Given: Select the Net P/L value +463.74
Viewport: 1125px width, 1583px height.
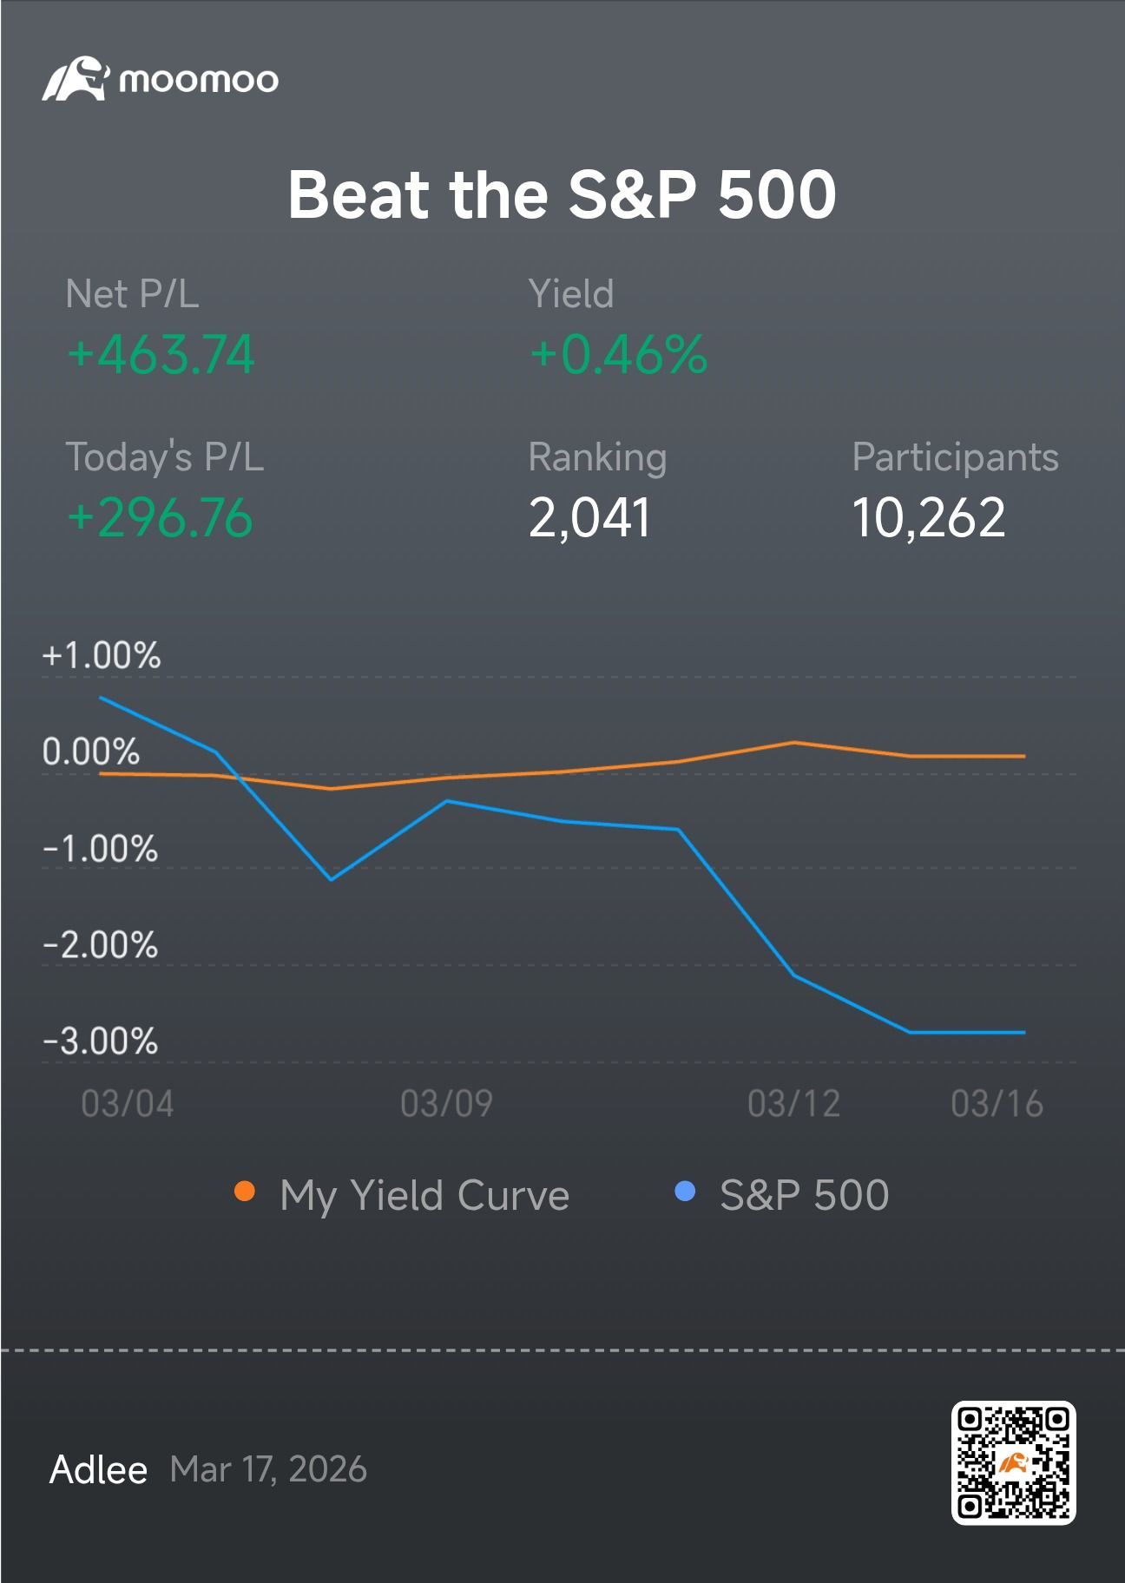Looking at the screenshot, I should pyautogui.click(x=161, y=355).
